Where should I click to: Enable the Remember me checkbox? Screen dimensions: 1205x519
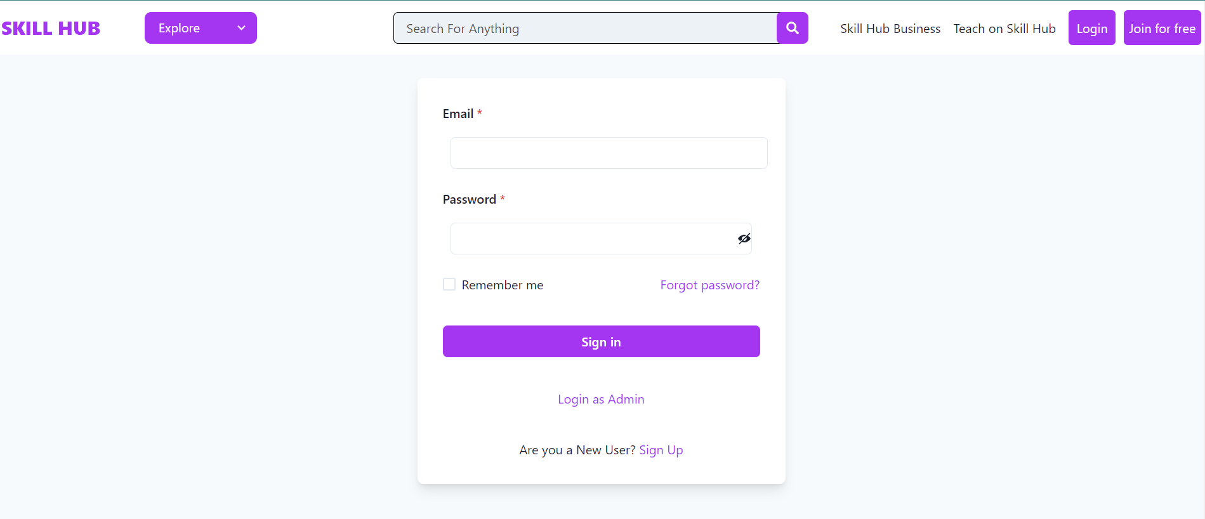coord(449,284)
